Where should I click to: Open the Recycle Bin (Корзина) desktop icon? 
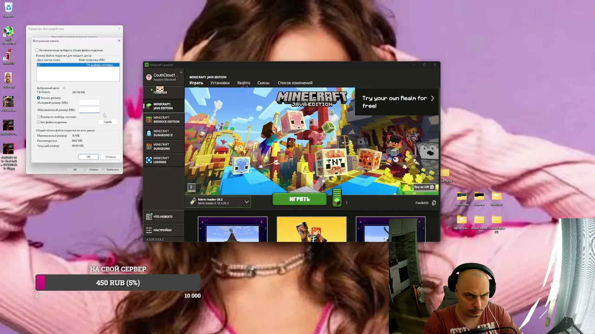pyautogui.click(x=8, y=9)
